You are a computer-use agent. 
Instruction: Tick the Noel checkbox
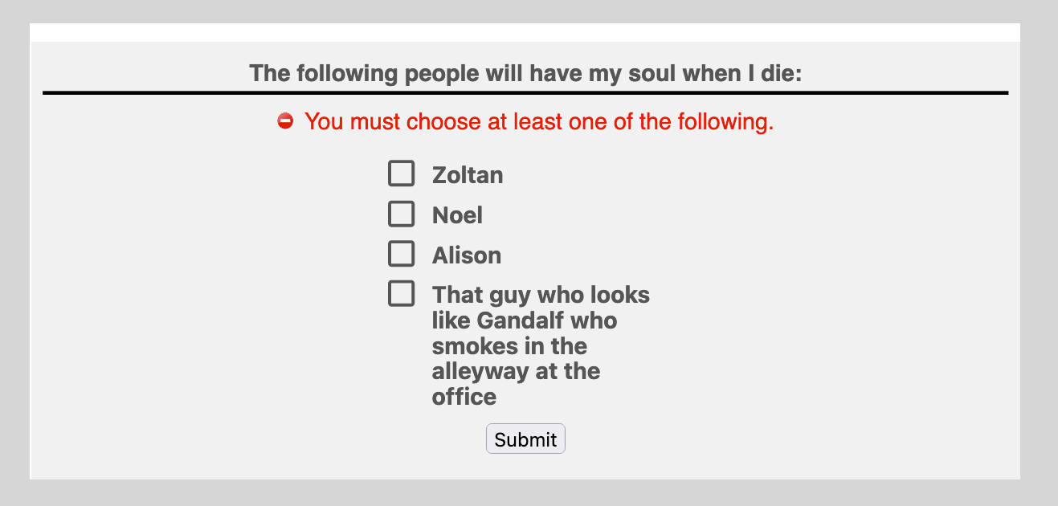402,213
